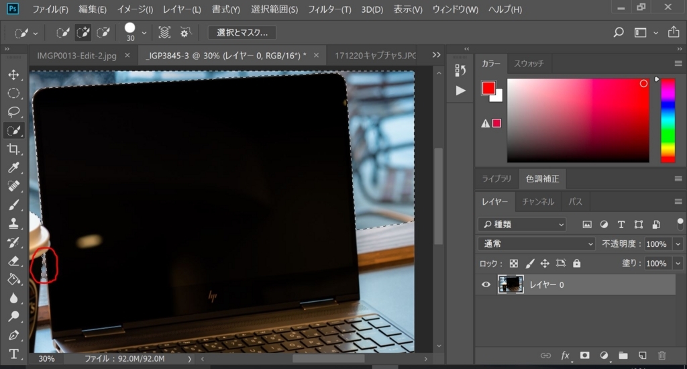Click Link Layers icon
Image resolution: width=687 pixels, height=369 pixels.
(545, 356)
